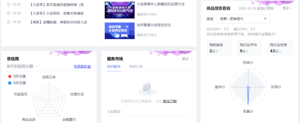
Task: Click the 质量分 axis on radar chart
Action: click(248, 111)
